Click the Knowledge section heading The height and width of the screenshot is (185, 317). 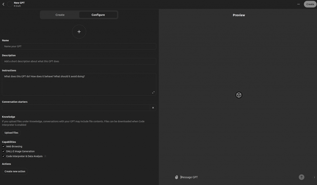coord(8,117)
